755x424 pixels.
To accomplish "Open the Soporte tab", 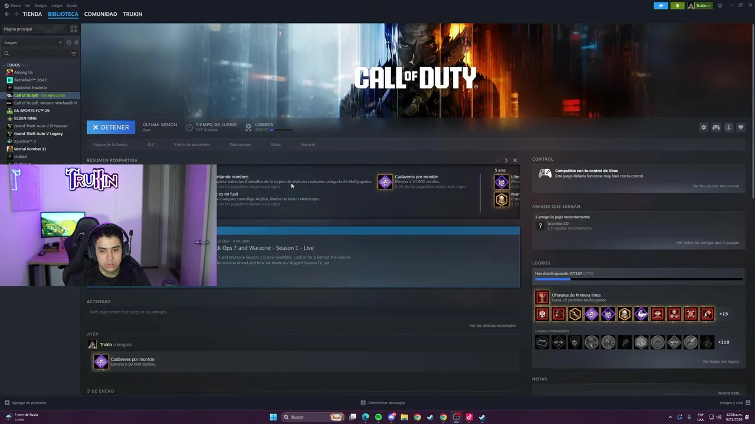I will click(x=308, y=144).
